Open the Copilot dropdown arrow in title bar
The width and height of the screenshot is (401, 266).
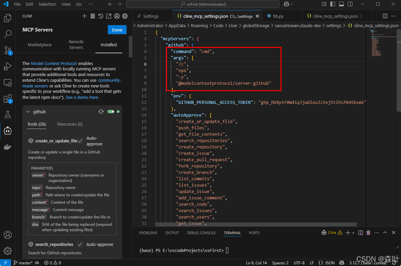[292, 4]
